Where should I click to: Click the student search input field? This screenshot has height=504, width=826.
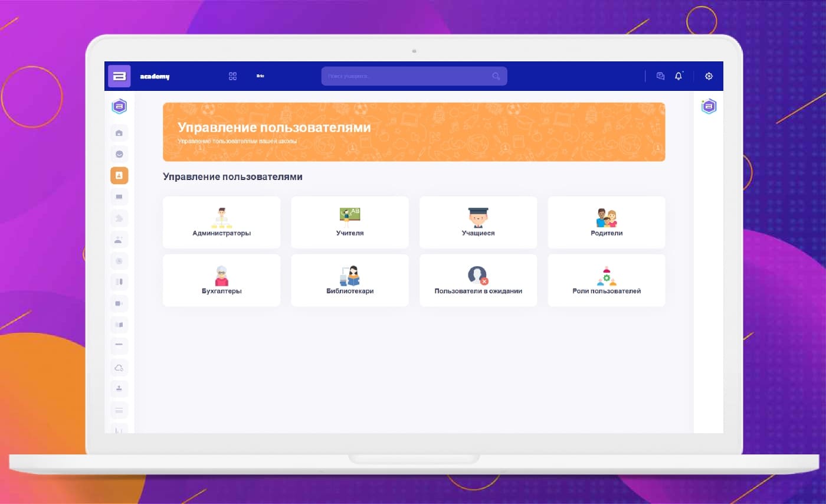pos(407,76)
